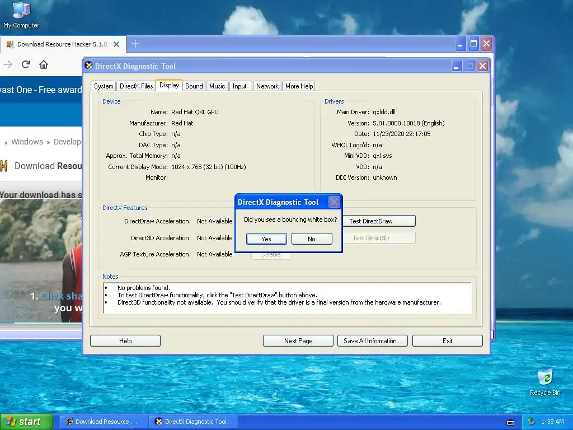573x430 pixels.
Task: Click the Next Page button
Action: click(298, 341)
